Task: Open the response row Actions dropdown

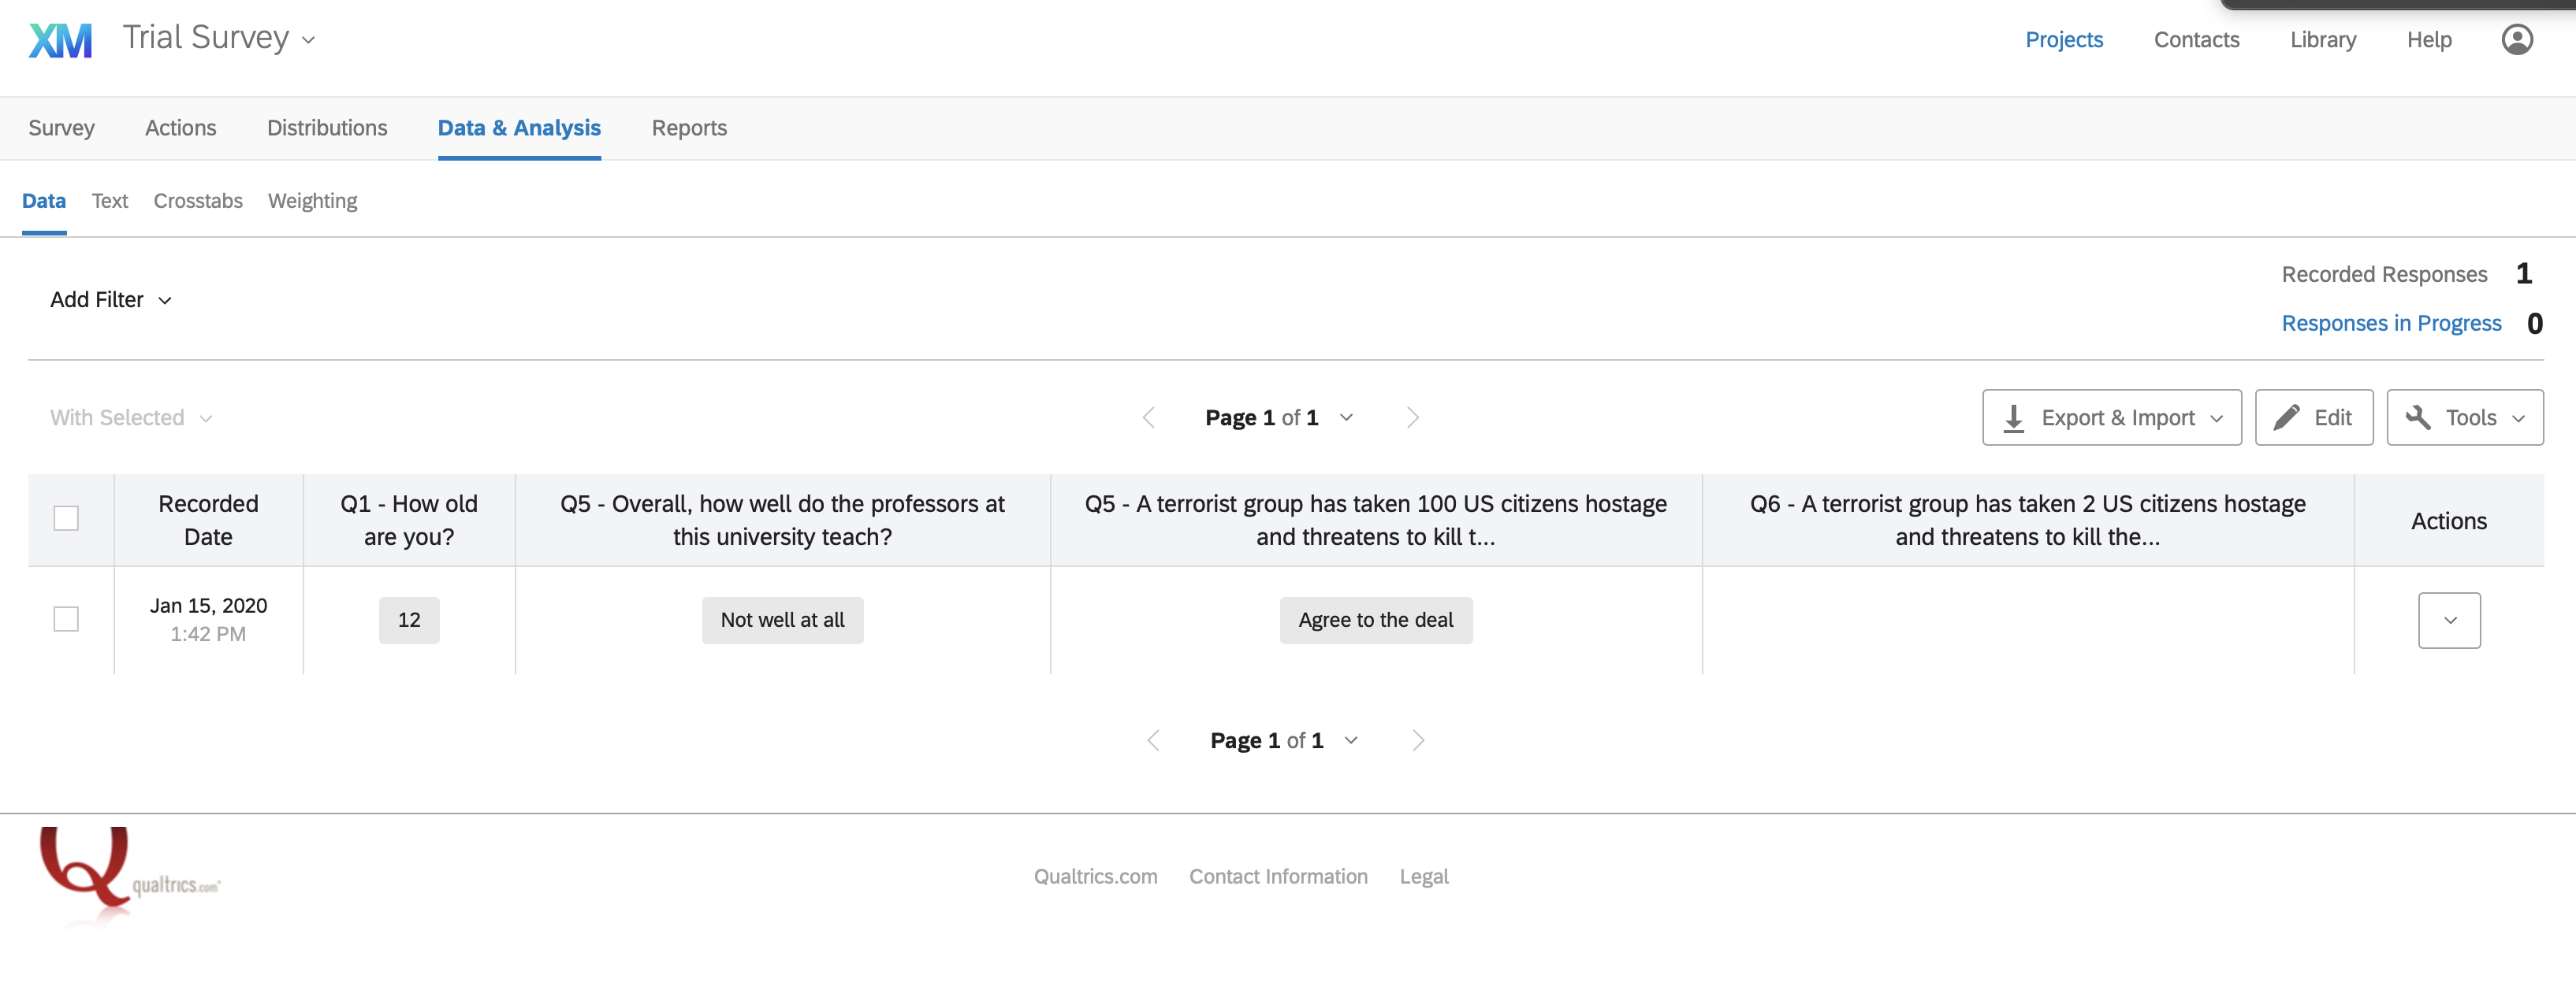Action: [2449, 621]
